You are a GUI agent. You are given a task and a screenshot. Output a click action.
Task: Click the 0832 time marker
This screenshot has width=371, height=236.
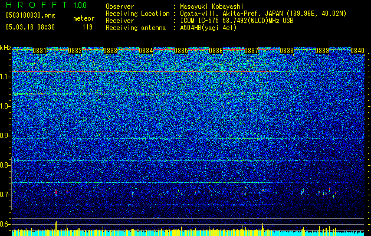tap(75, 51)
